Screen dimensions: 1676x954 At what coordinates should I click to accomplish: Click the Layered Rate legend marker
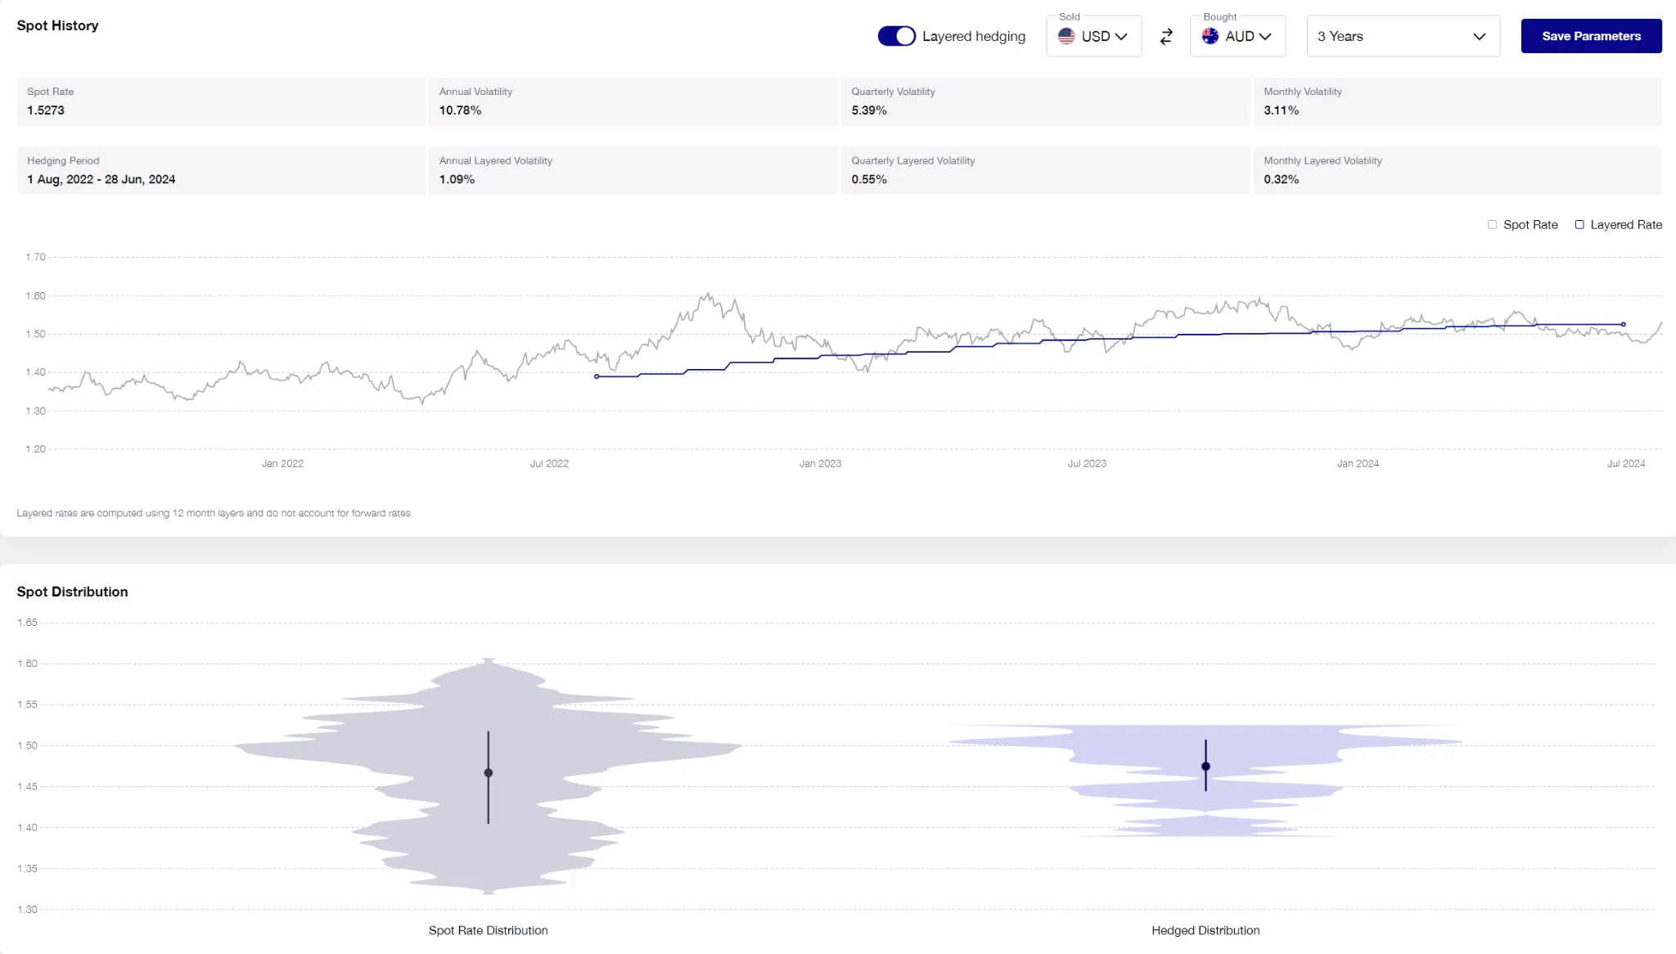click(1579, 225)
